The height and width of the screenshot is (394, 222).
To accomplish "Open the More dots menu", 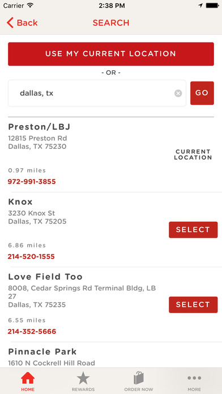I will click(194, 378).
